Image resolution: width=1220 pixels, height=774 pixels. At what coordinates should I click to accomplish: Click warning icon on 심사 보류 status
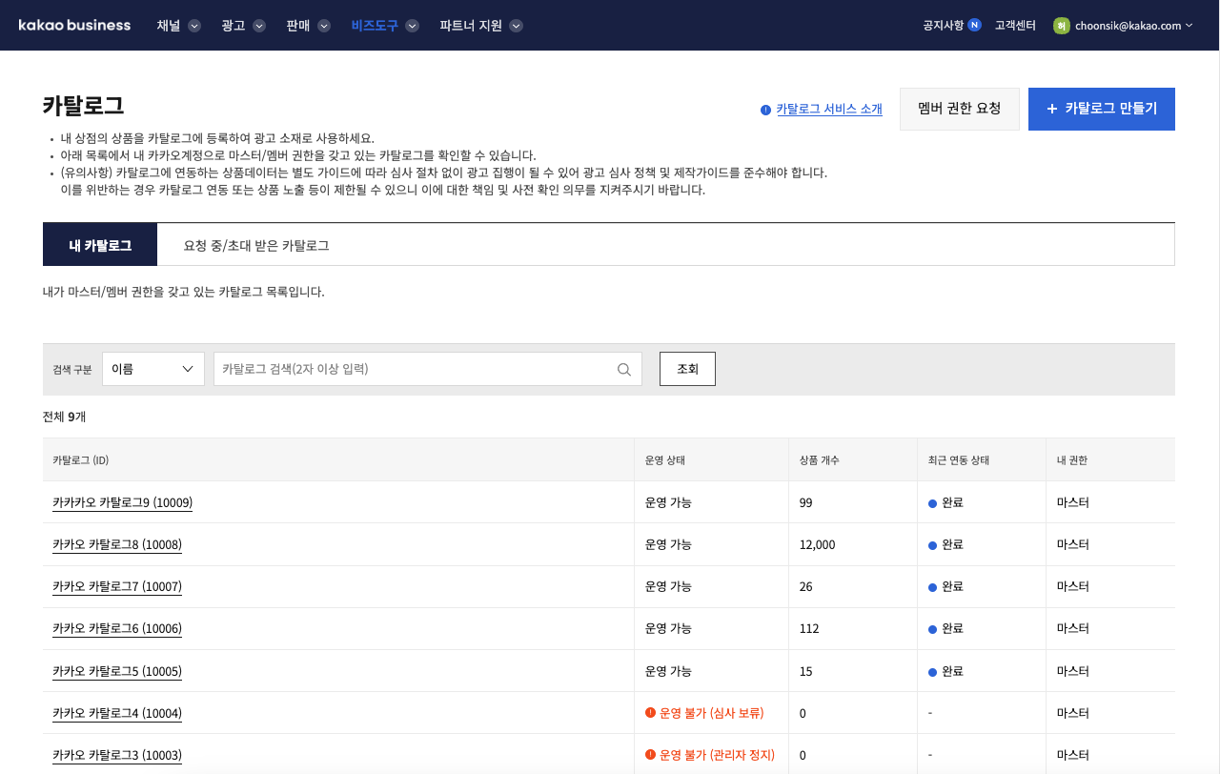click(x=651, y=713)
